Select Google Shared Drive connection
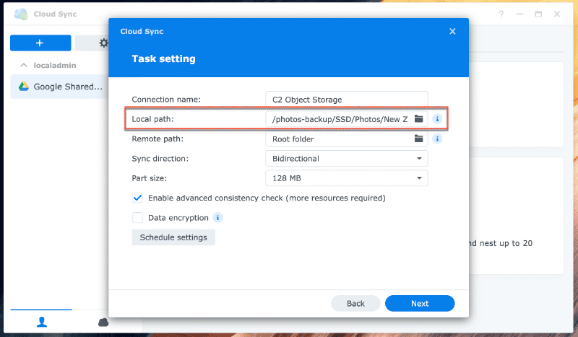Image resolution: width=578 pixels, height=337 pixels. 67,87
